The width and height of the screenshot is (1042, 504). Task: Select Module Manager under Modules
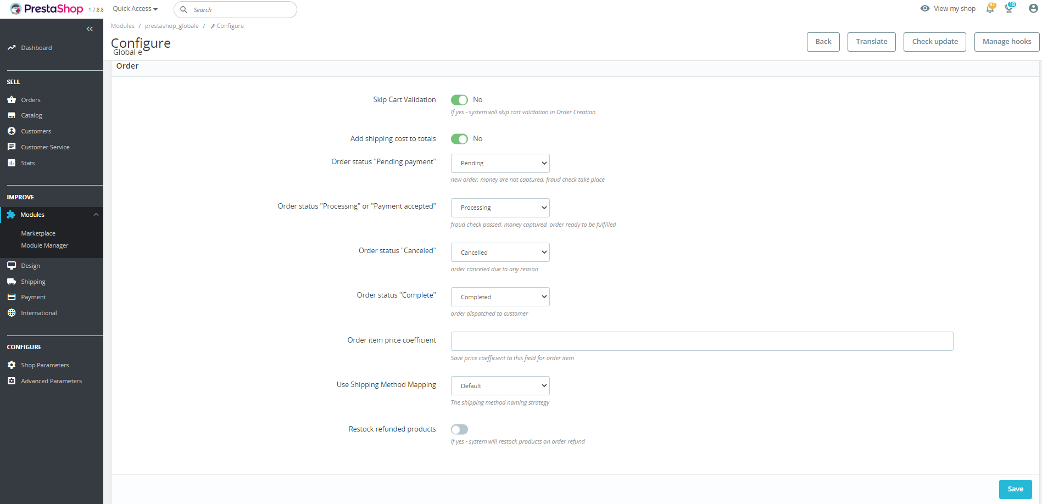tap(44, 245)
